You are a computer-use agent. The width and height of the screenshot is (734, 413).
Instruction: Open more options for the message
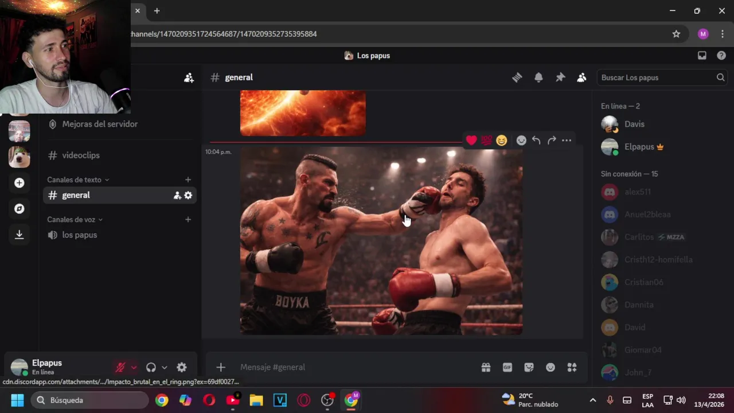[567, 140]
